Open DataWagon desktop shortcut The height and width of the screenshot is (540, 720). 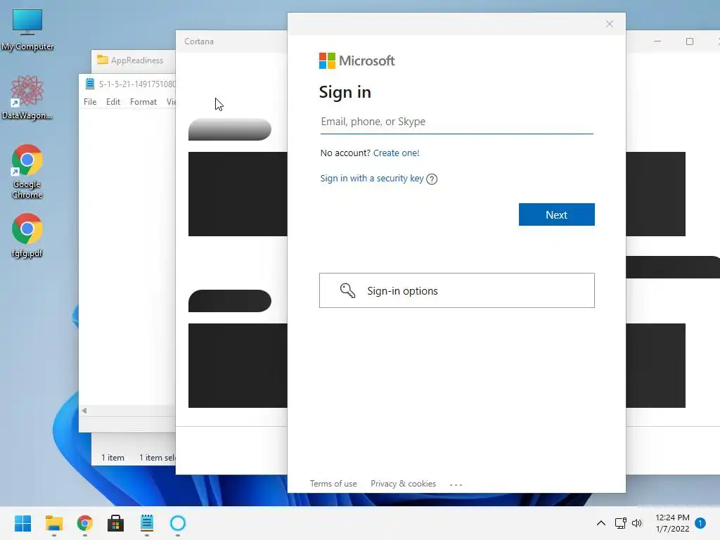27,97
